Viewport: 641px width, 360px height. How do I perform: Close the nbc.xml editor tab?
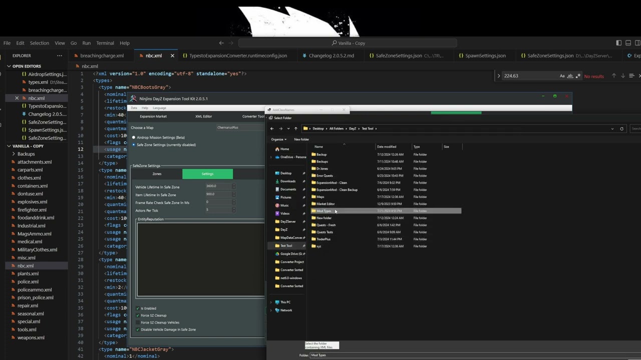(x=172, y=55)
